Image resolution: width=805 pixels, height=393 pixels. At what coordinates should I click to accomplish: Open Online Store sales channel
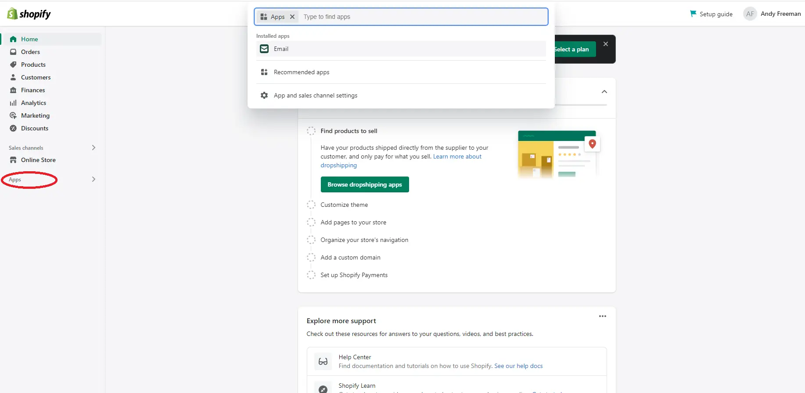(38, 160)
